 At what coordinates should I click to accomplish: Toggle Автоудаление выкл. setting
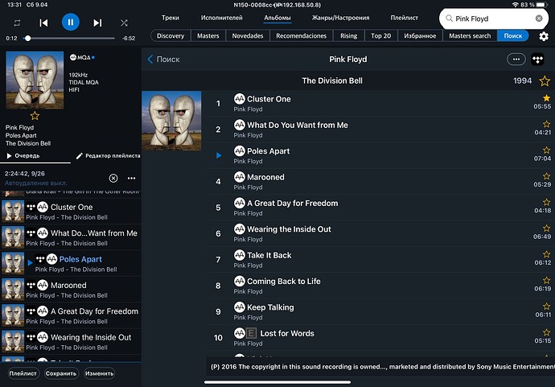35,183
